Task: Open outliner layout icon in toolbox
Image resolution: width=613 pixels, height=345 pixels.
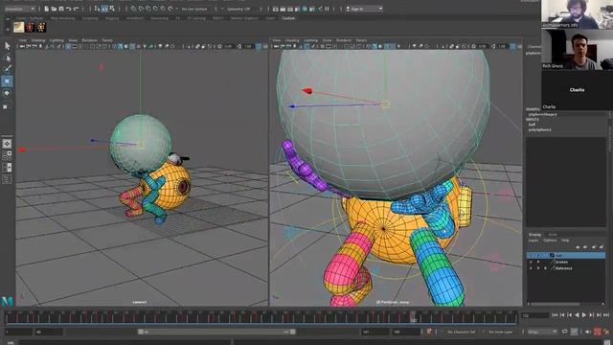Action: coord(7,179)
